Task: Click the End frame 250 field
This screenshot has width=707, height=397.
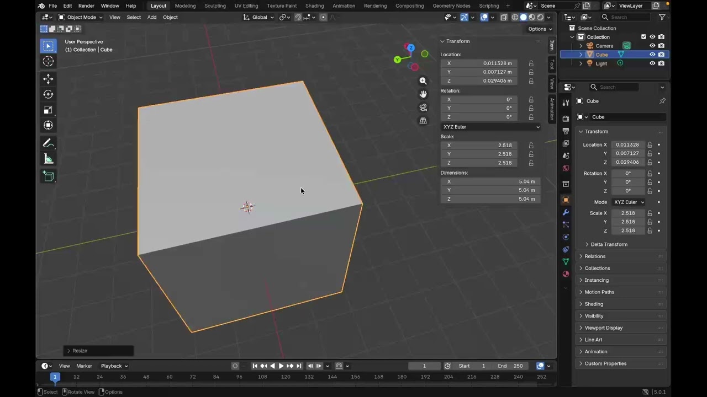Action: point(510,366)
